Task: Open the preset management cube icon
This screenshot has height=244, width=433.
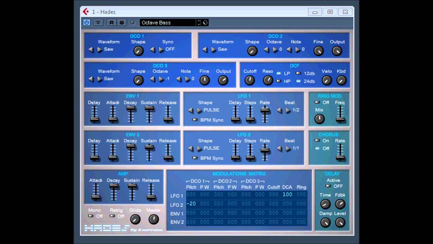Action: tap(205, 23)
